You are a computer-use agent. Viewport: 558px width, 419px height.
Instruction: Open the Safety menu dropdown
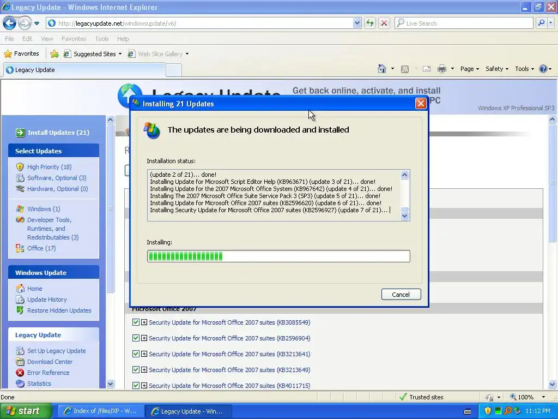tap(497, 69)
